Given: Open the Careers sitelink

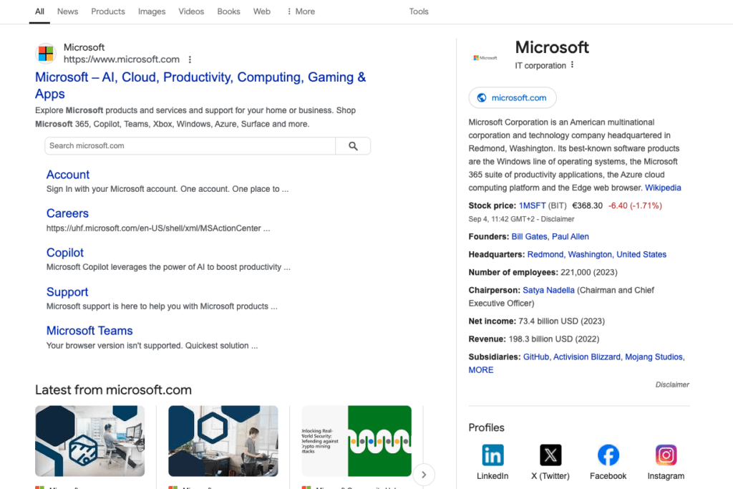Looking at the screenshot, I should click(x=67, y=213).
